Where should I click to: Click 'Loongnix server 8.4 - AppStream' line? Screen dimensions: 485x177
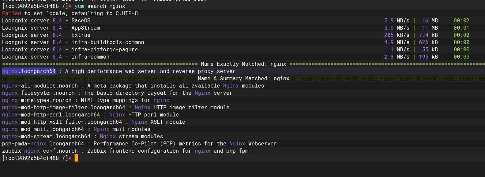[51, 28]
